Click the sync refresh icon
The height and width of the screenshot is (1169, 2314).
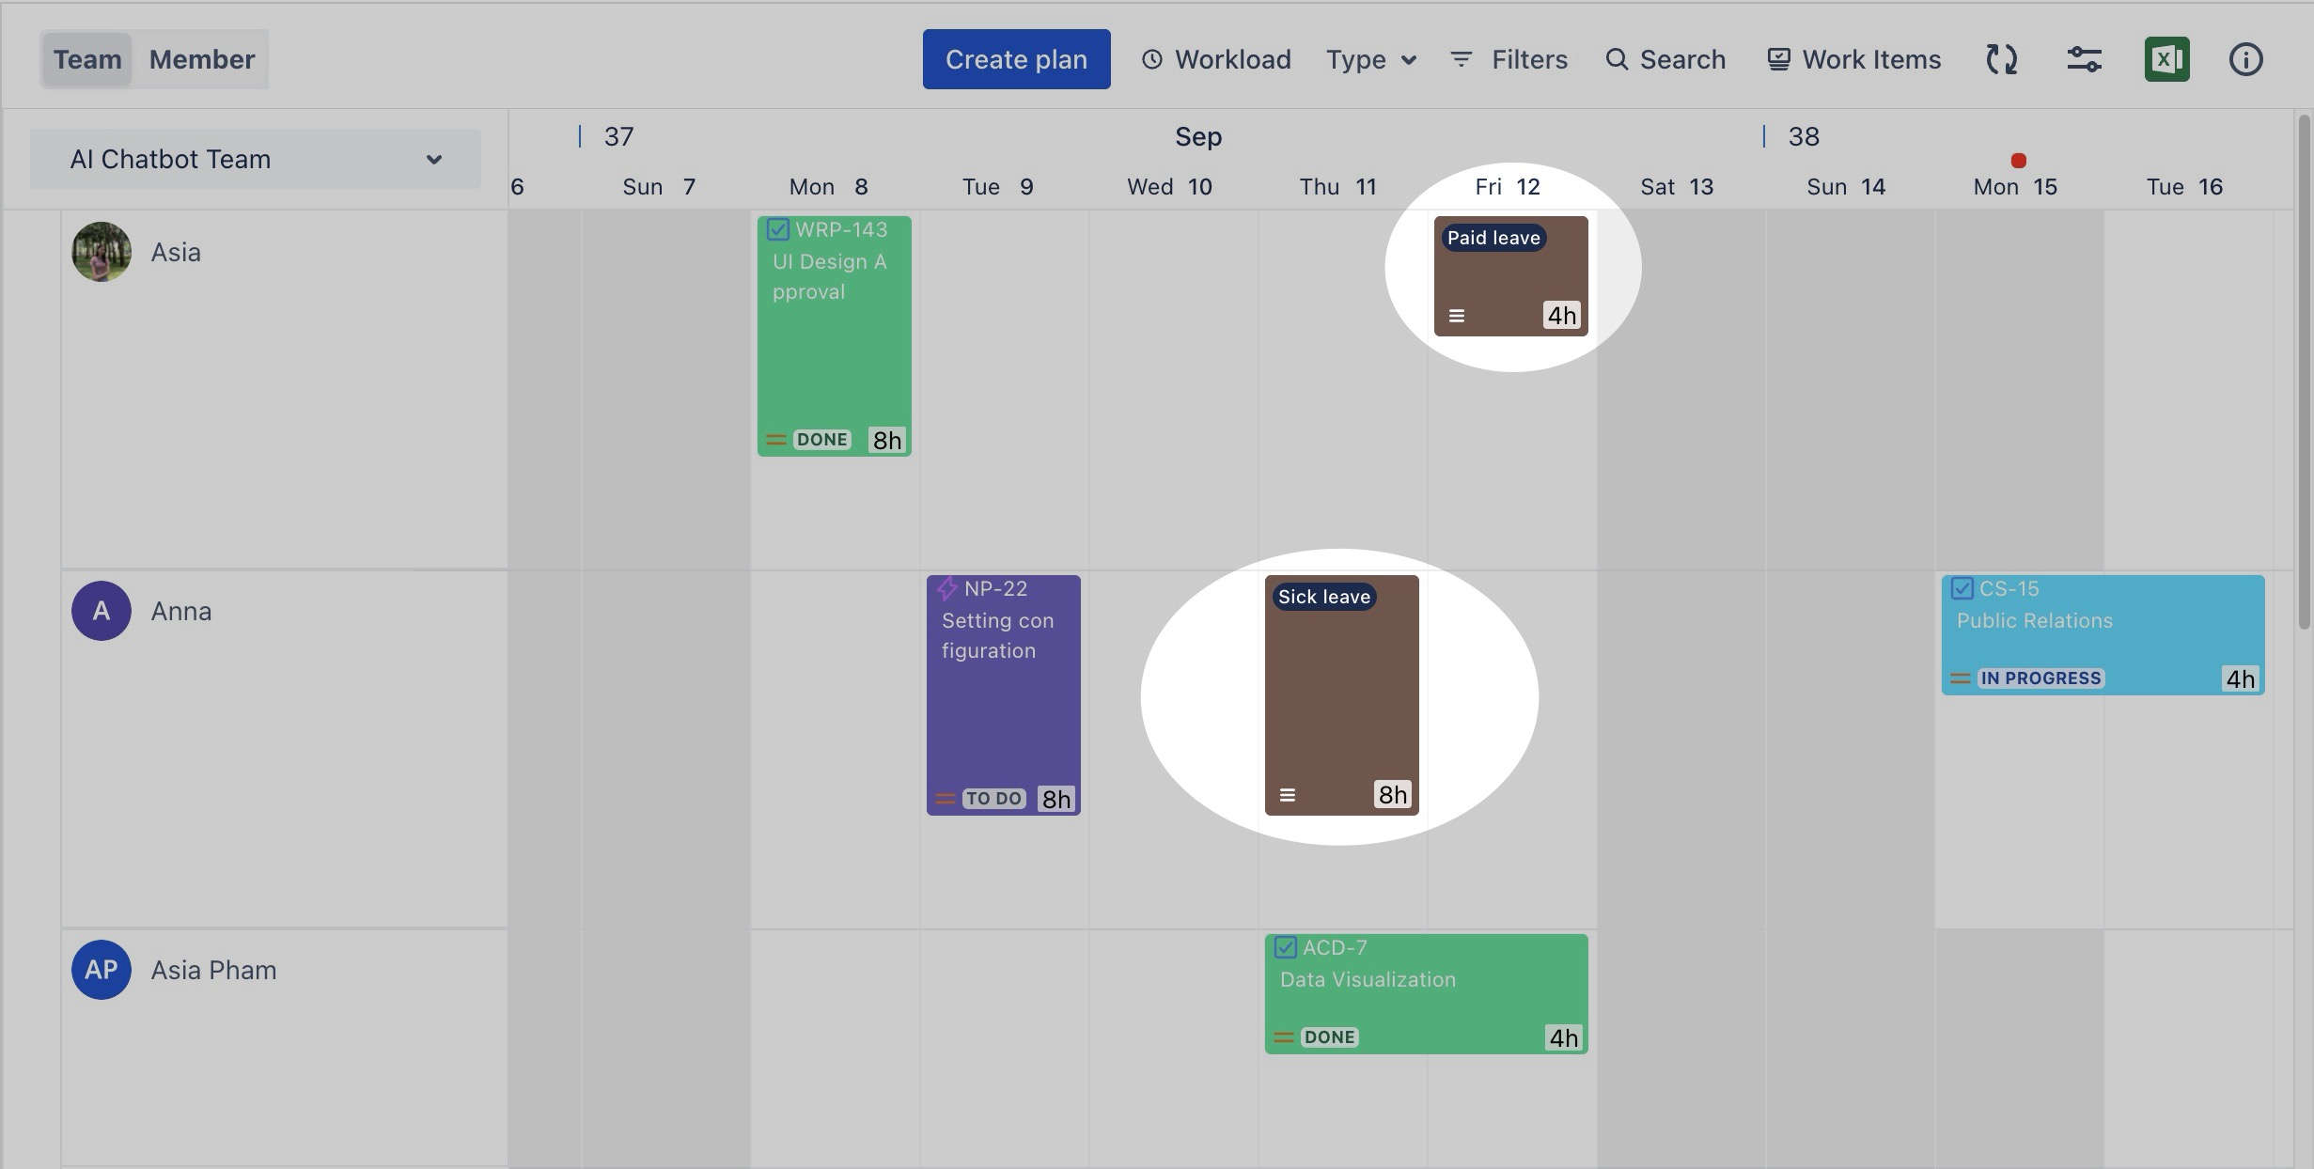coord(2001,59)
